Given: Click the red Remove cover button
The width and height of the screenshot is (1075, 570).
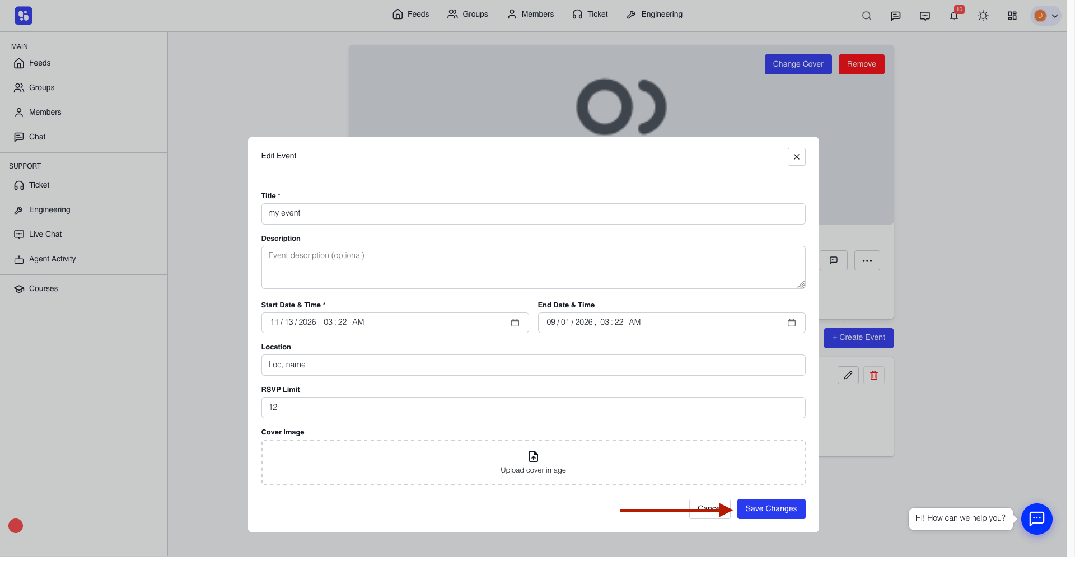Looking at the screenshot, I should tap(861, 64).
